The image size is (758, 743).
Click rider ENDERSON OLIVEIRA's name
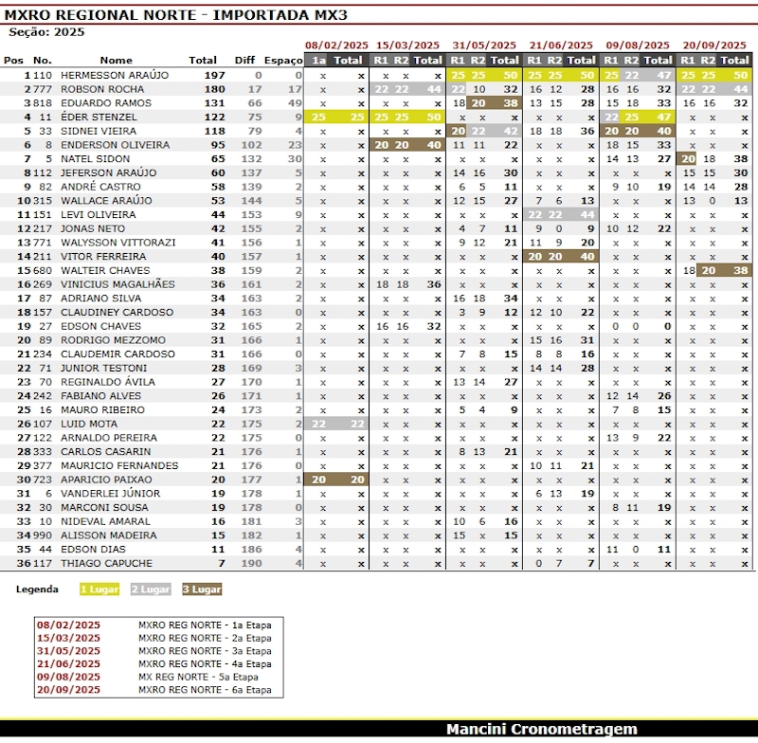coord(116,145)
